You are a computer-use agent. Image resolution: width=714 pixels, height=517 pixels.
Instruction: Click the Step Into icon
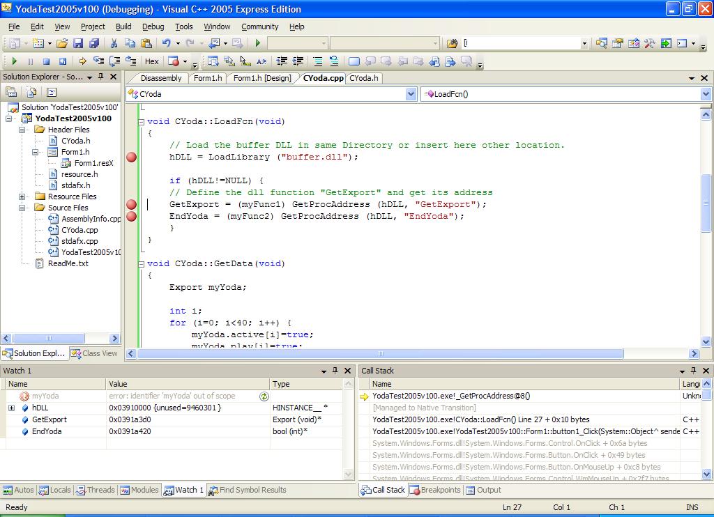98,61
